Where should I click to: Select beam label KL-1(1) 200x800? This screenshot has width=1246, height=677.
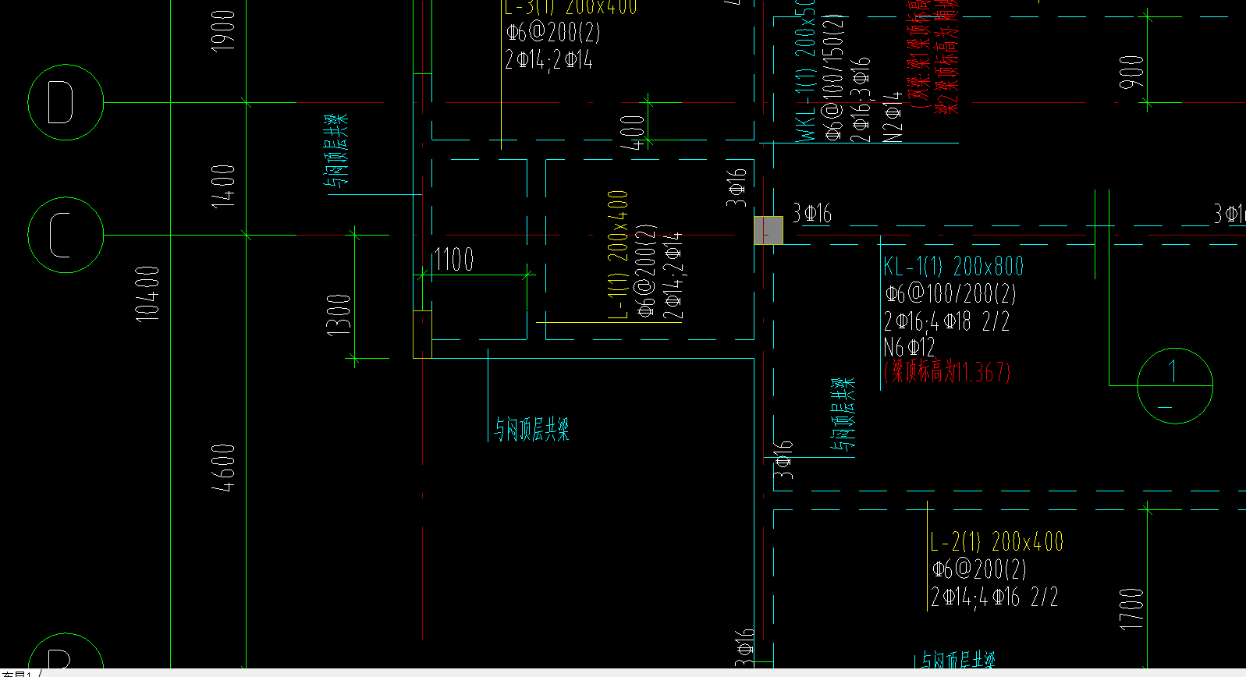click(x=953, y=266)
